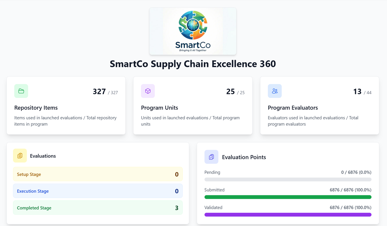Click the purple cube Program Units icon
387x226 pixels.
coord(148,91)
